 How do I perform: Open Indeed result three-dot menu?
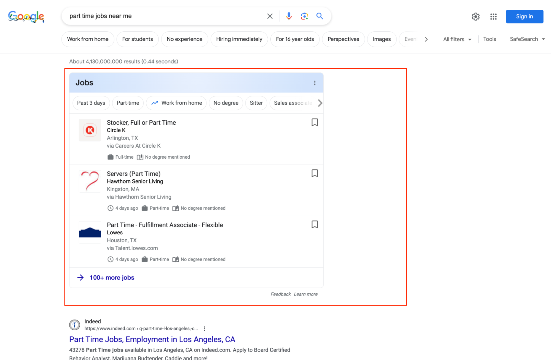(205, 329)
